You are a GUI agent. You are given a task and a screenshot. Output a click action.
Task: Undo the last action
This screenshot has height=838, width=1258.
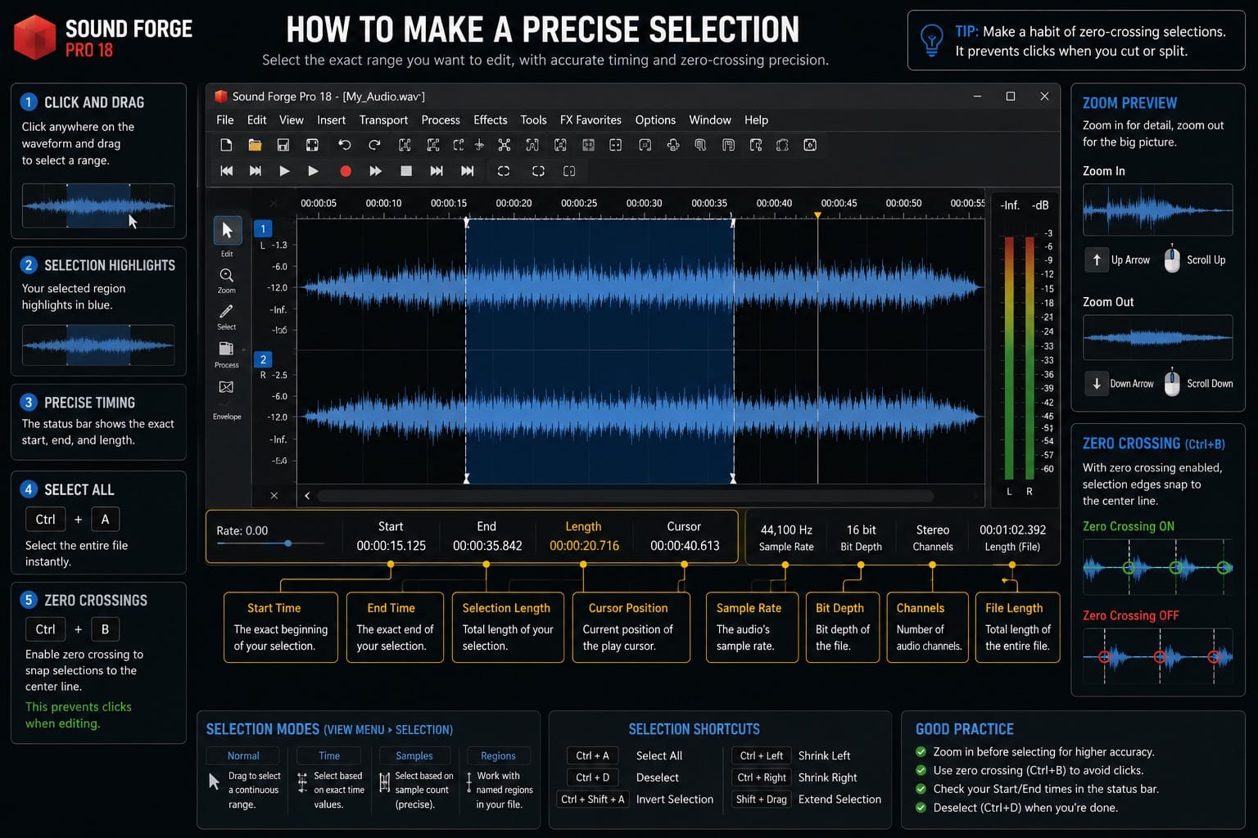(x=345, y=145)
